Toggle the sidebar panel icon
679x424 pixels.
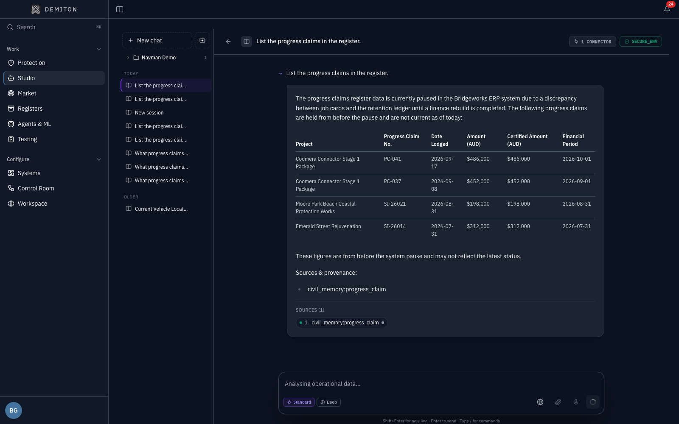click(x=120, y=9)
